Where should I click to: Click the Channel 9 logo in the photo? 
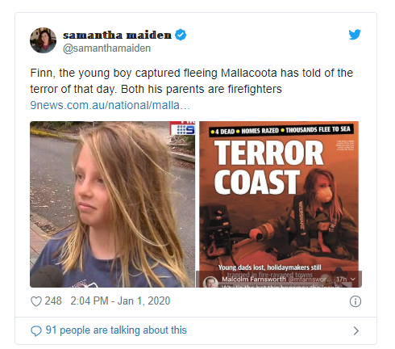pyautogui.click(x=183, y=128)
